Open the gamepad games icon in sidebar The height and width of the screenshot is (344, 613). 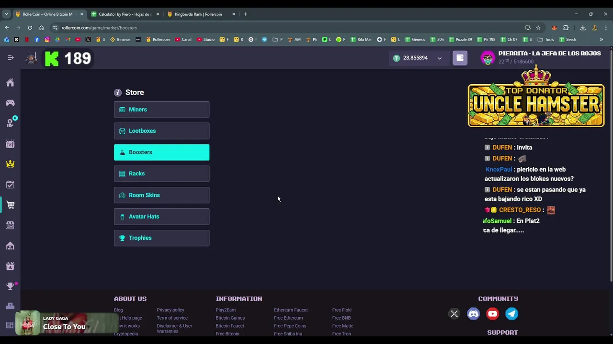(x=10, y=103)
